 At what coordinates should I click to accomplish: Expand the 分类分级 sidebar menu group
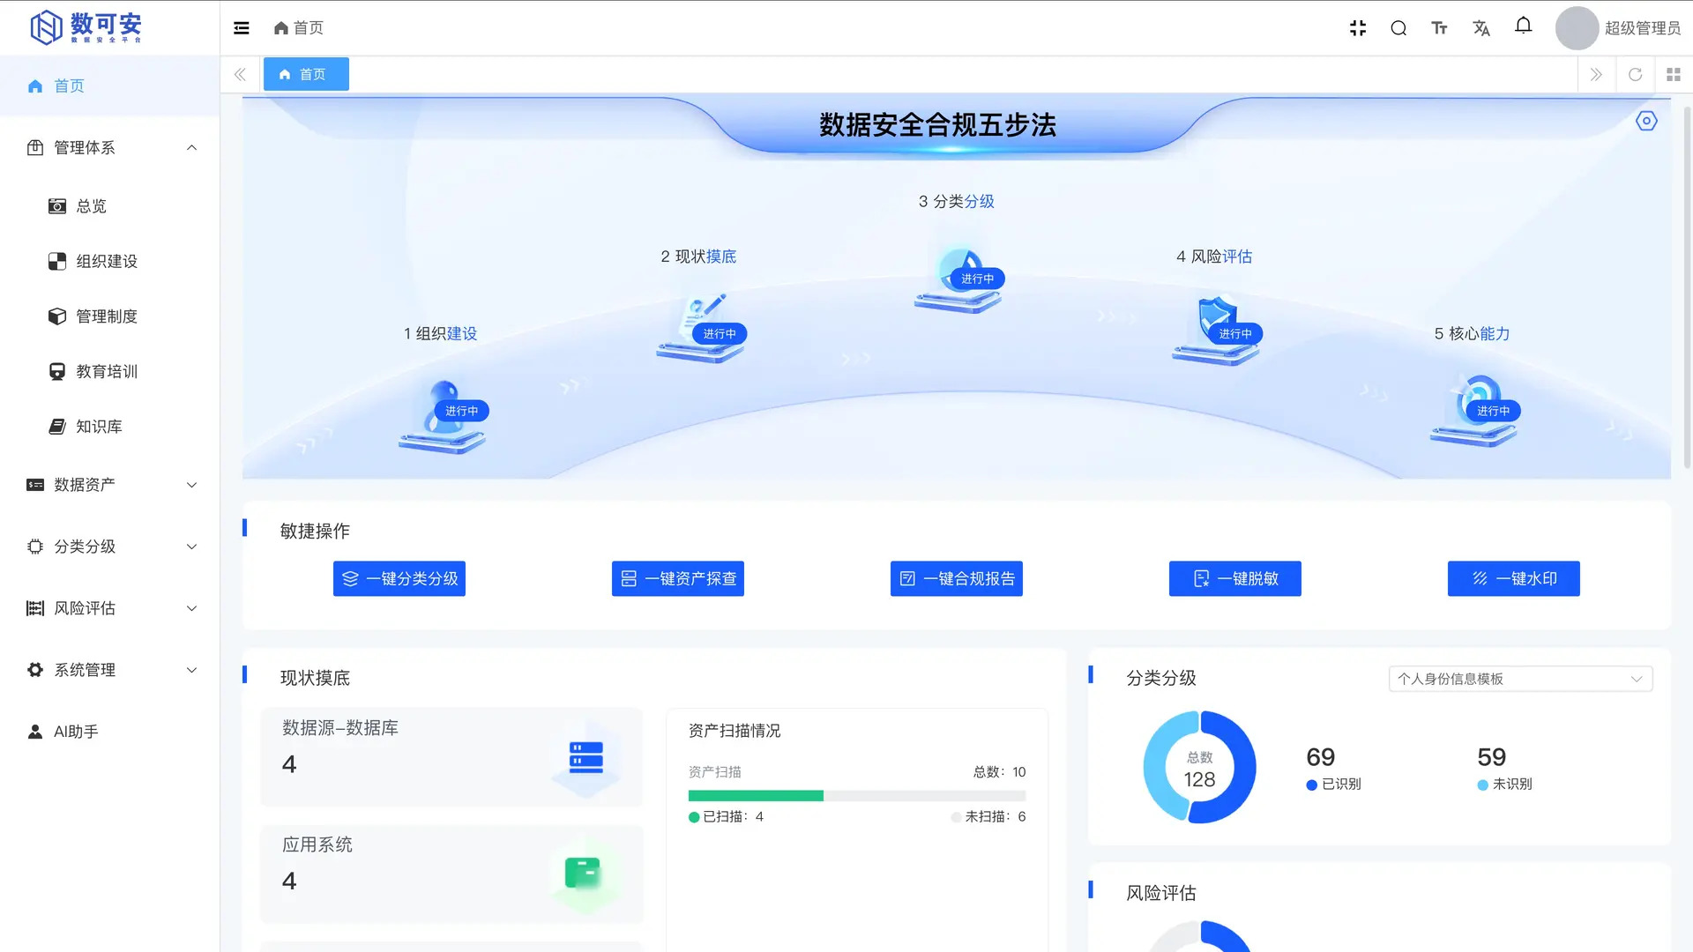pos(109,547)
